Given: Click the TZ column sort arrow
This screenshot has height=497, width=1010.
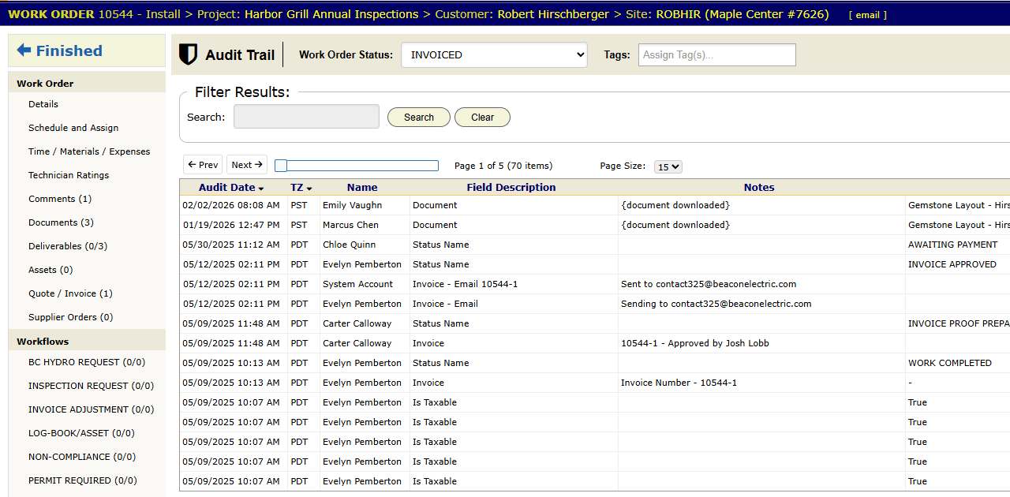Looking at the screenshot, I should point(309,189).
